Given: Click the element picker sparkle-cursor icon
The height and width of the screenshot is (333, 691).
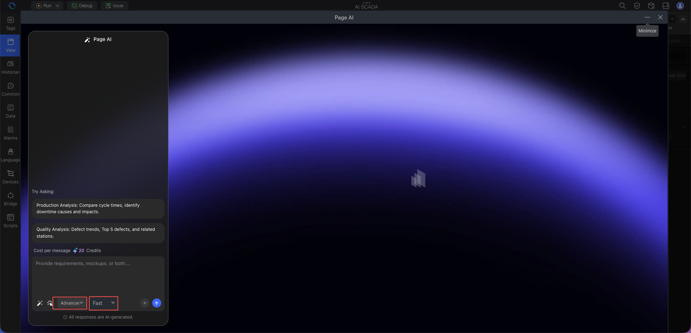Looking at the screenshot, I should (x=50, y=303).
